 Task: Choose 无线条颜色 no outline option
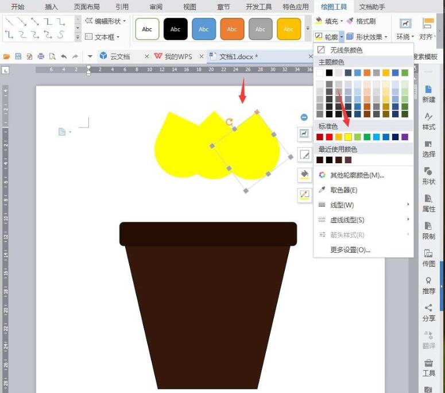pos(364,50)
